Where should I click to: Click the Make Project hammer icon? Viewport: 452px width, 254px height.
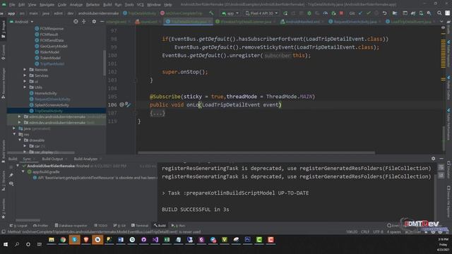tap(211, 13)
